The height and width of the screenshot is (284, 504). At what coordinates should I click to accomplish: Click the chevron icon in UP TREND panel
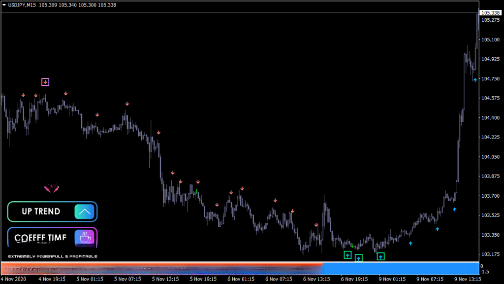coord(84,212)
